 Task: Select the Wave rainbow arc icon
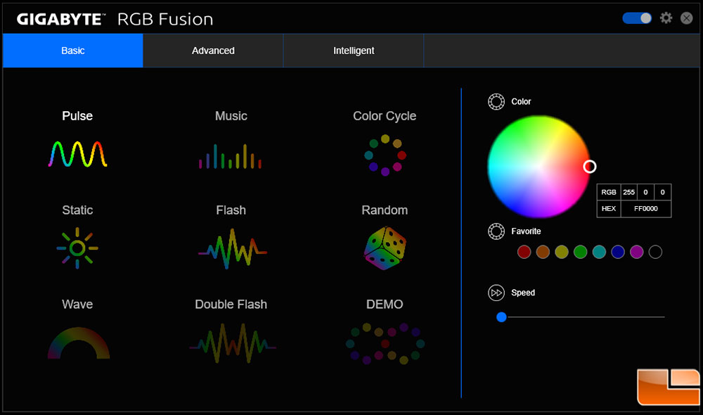pos(79,343)
